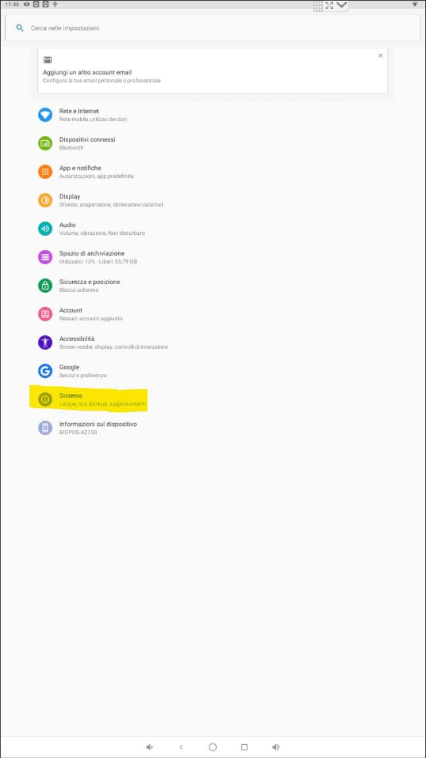
Task: Expand the chevron at top edge
Action: click(x=342, y=5)
